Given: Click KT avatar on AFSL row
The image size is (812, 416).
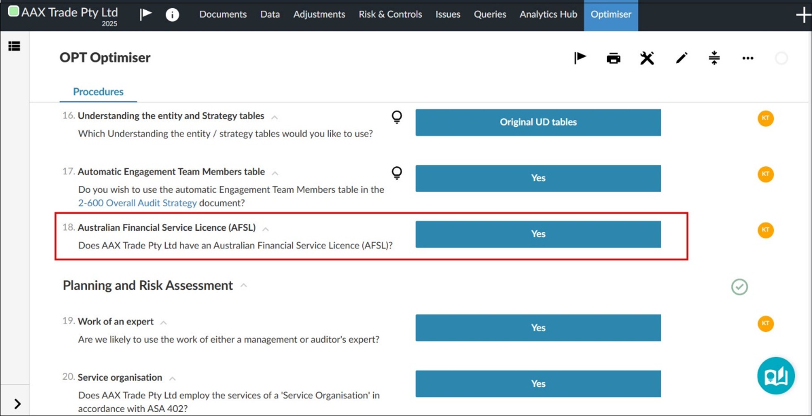Looking at the screenshot, I should 765,230.
